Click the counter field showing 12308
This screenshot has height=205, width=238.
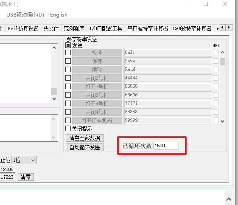pyautogui.click(x=7, y=169)
